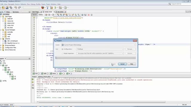Switch to the Files tab
The height and width of the screenshot is (107, 191).
click(8, 12)
